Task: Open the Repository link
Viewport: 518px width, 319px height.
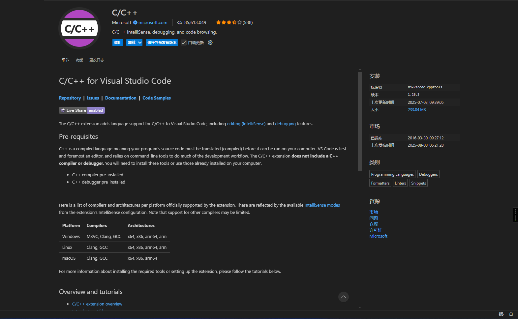Action: point(70,98)
